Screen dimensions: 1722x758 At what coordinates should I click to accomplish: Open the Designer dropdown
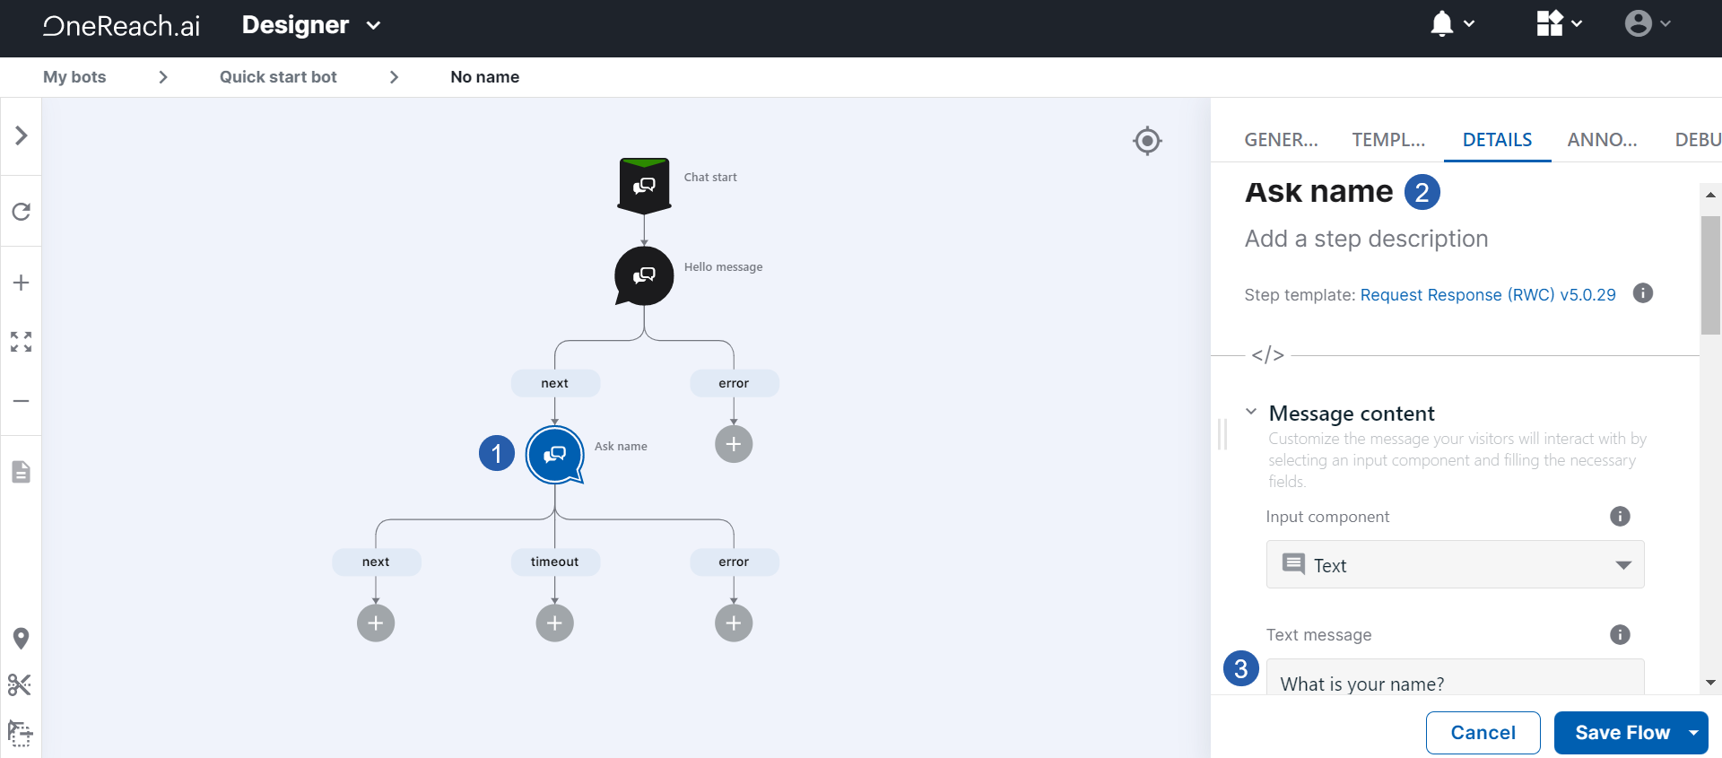pos(311,25)
